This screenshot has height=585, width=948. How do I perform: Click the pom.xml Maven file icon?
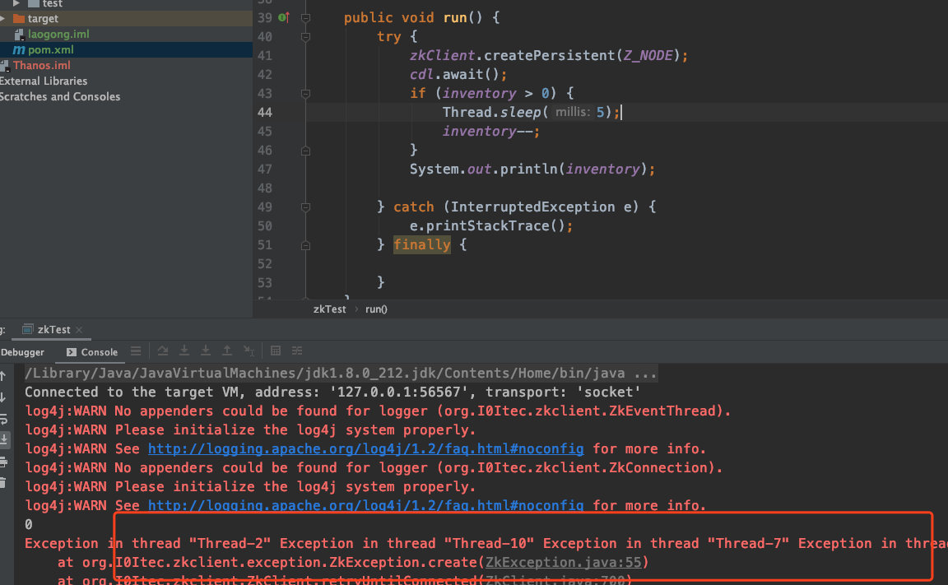19,49
